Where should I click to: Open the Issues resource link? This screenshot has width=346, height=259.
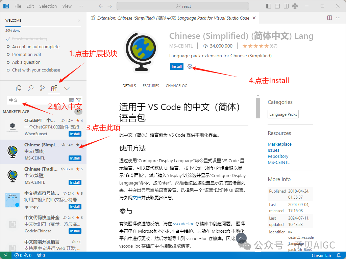point(273,150)
